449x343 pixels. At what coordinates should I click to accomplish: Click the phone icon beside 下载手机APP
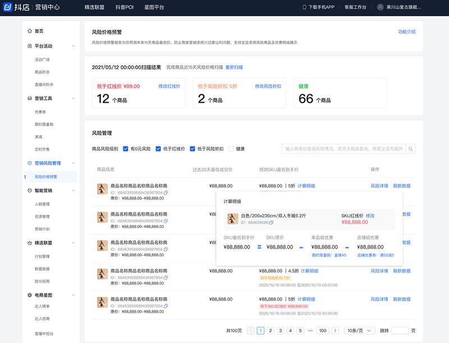[305, 7]
